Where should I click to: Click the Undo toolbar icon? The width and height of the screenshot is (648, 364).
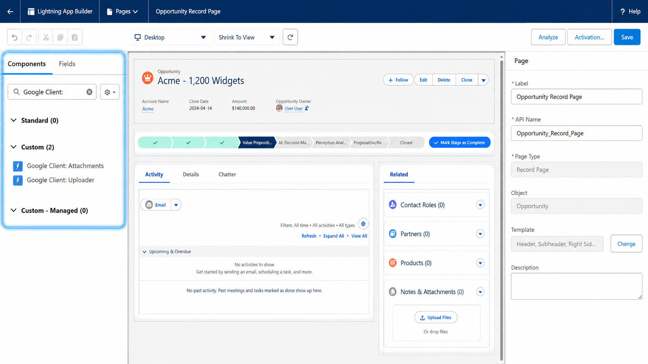[x=15, y=37]
